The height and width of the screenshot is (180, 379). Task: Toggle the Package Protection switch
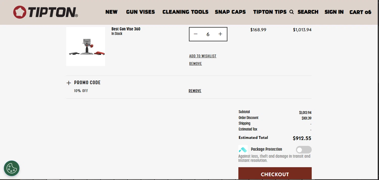pyautogui.click(x=304, y=150)
